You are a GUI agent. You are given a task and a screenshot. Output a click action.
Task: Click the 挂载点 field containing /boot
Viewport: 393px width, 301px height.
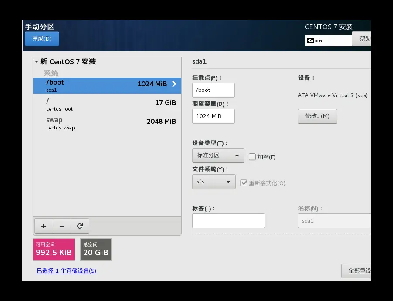[213, 90]
